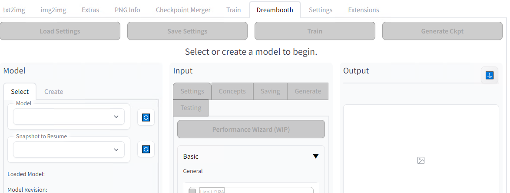Open the Input Generate tab
The width and height of the screenshot is (510, 193).
(x=308, y=91)
